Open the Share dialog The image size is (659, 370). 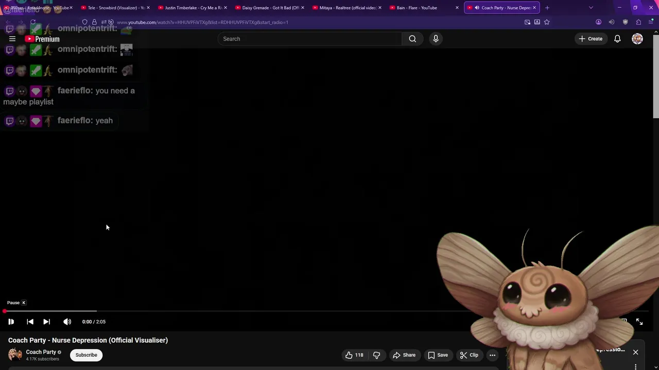[x=404, y=355]
